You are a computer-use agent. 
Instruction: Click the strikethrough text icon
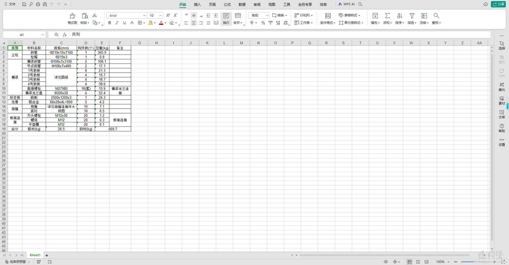point(132,23)
